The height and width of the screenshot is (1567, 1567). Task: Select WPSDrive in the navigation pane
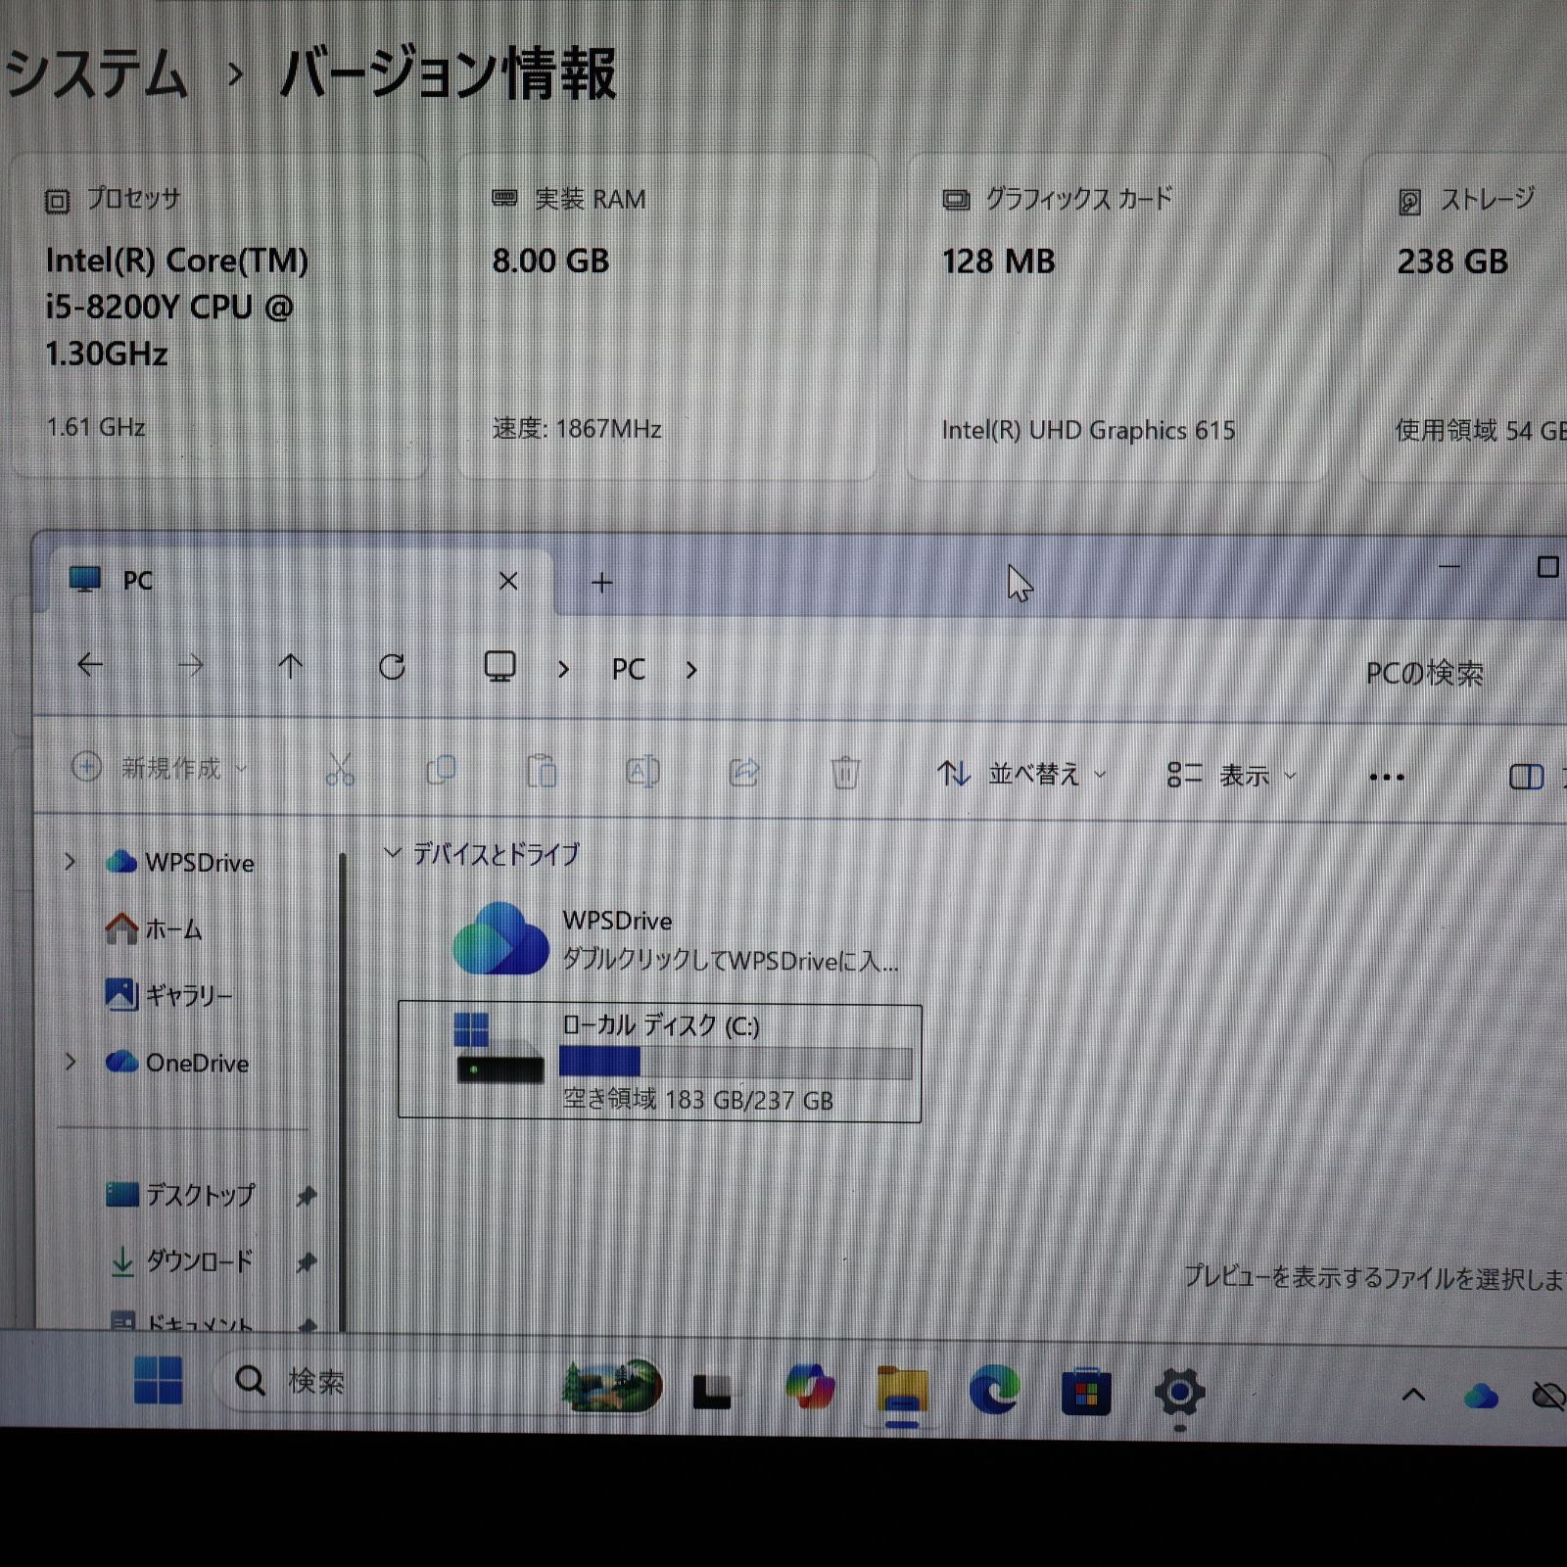(180, 862)
